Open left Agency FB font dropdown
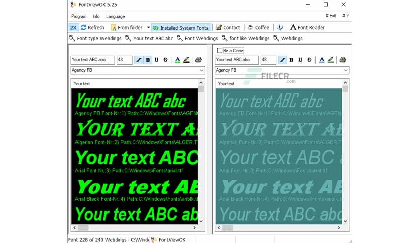 coord(201,70)
